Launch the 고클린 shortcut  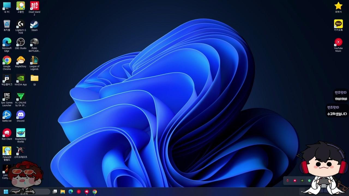pyautogui.click(x=21, y=7)
